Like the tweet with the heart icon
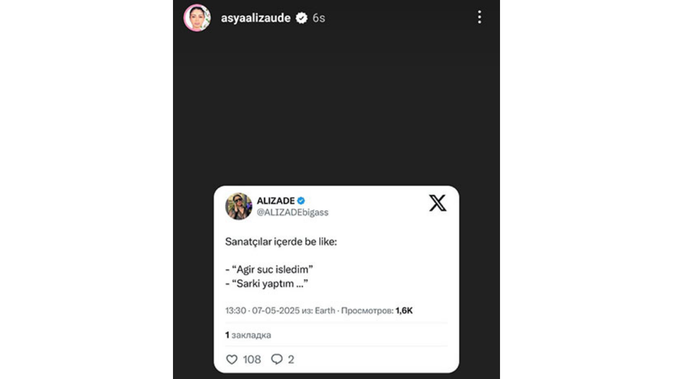This screenshot has width=673, height=379. point(231,360)
